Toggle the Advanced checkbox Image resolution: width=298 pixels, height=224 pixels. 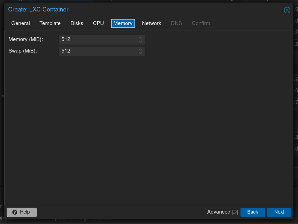click(x=235, y=212)
